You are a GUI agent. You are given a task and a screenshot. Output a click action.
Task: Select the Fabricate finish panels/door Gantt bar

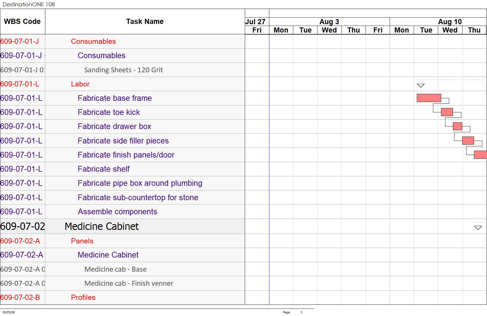[x=480, y=155]
